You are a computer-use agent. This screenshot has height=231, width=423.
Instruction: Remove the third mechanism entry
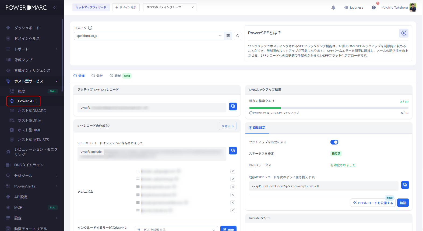point(233,187)
